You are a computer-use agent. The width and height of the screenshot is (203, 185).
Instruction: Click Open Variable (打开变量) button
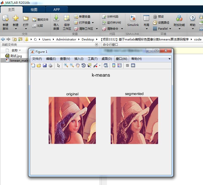(x=82, y=23)
